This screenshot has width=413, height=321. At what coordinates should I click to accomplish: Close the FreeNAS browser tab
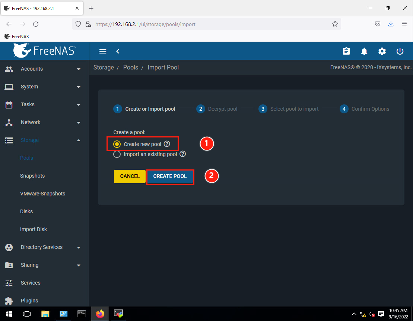coord(77,8)
